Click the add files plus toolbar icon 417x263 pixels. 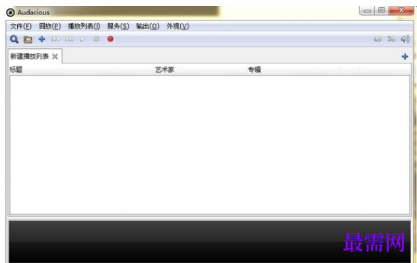click(42, 39)
